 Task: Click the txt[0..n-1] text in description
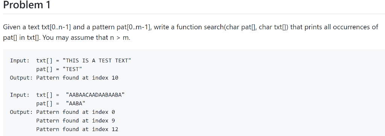pyautogui.click(x=54, y=27)
